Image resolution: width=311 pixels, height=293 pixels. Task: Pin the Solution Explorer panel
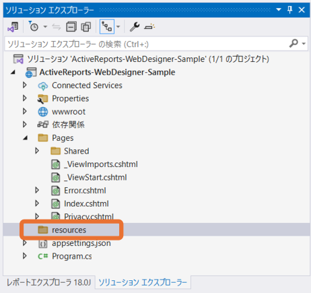coord(290,9)
